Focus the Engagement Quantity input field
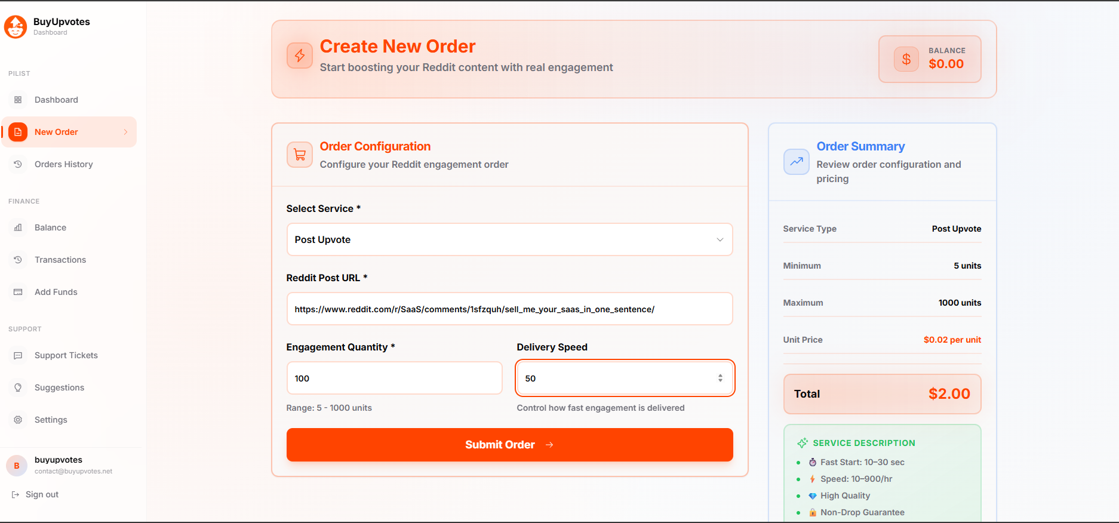Image resolution: width=1119 pixels, height=523 pixels. 394,378
